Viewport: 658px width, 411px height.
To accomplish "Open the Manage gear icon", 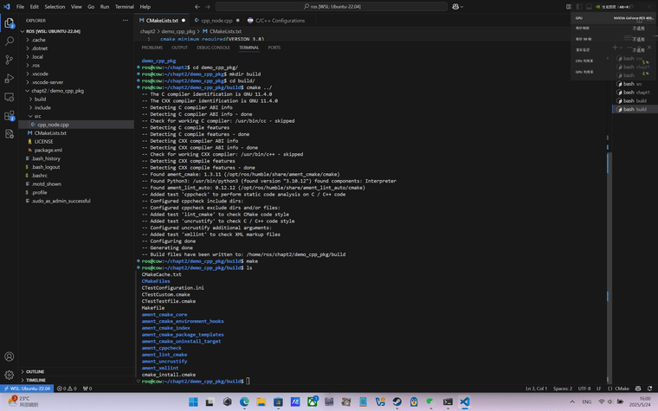I will pyautogui.click(x=10, y=375).
